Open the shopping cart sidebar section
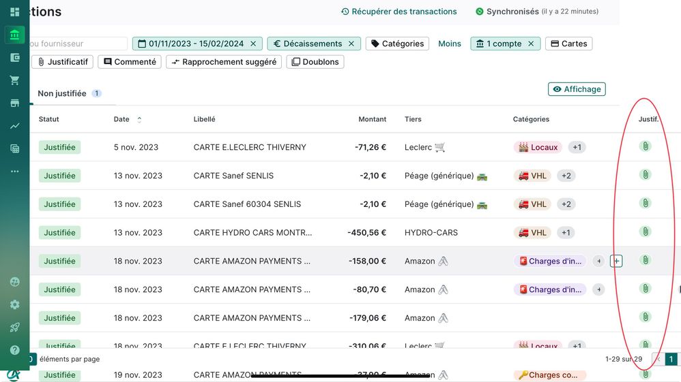Viewport: 681px width, 382px height. click(x=14, y=80)
